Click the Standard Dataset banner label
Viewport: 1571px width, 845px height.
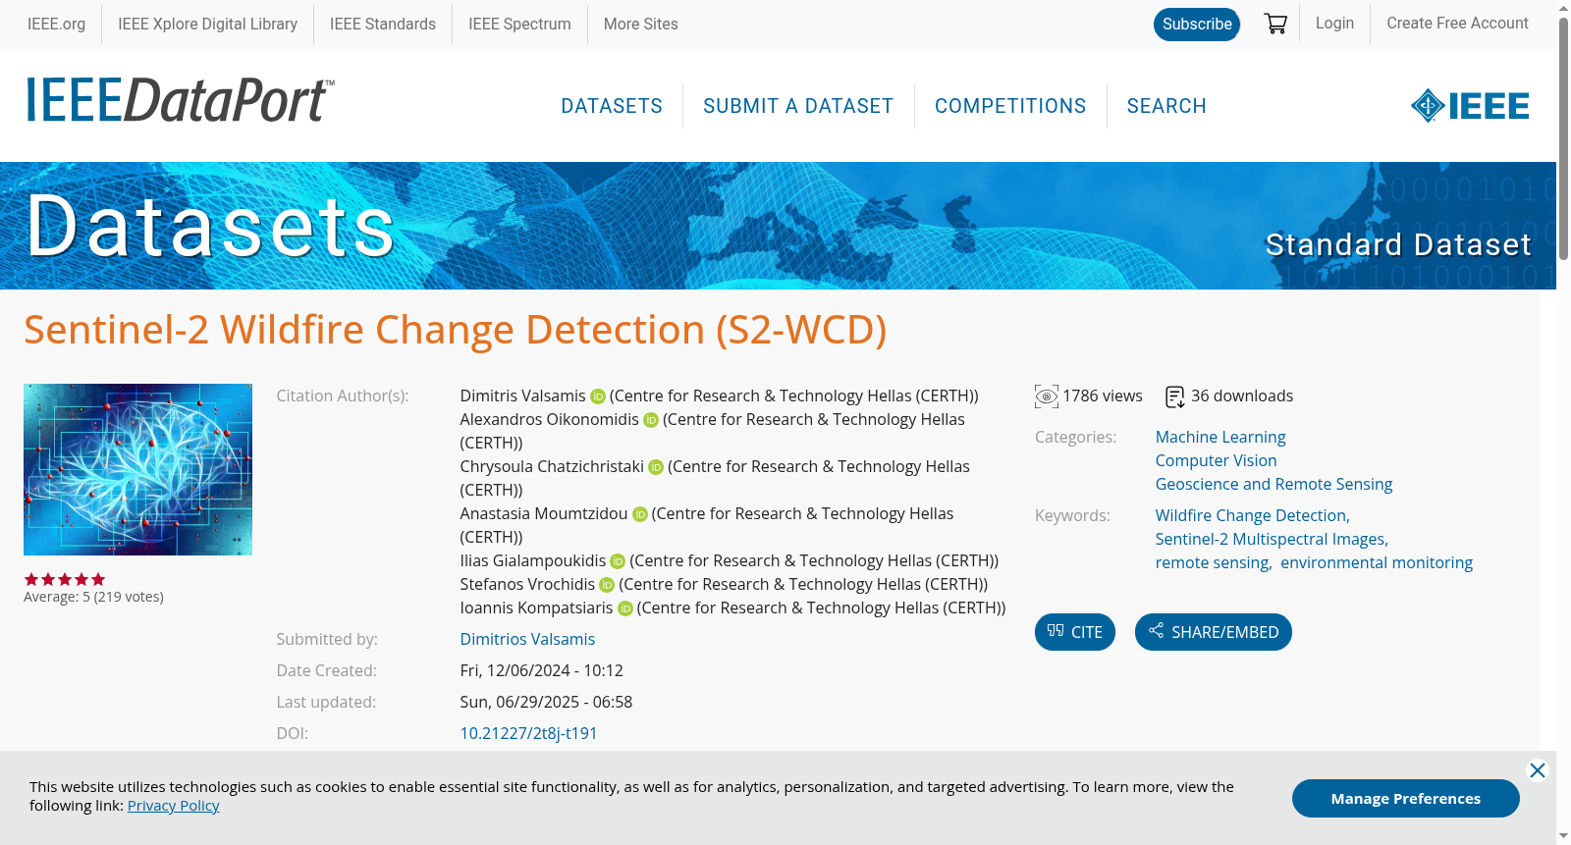point(1398,244)
